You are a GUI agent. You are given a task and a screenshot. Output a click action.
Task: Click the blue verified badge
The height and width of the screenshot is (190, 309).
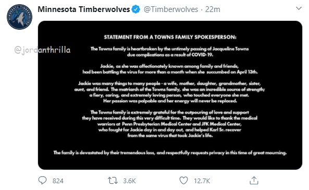(x=136, y=9)
